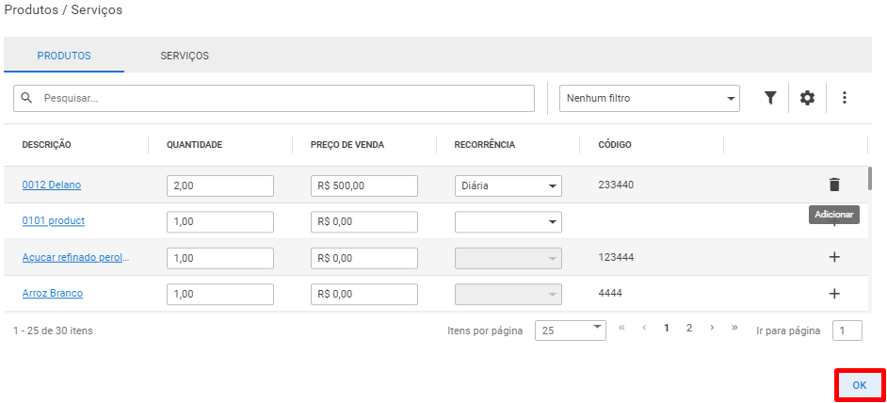
Task: Open recurrence dropdown showing Diária
Action: pos(508,185)
